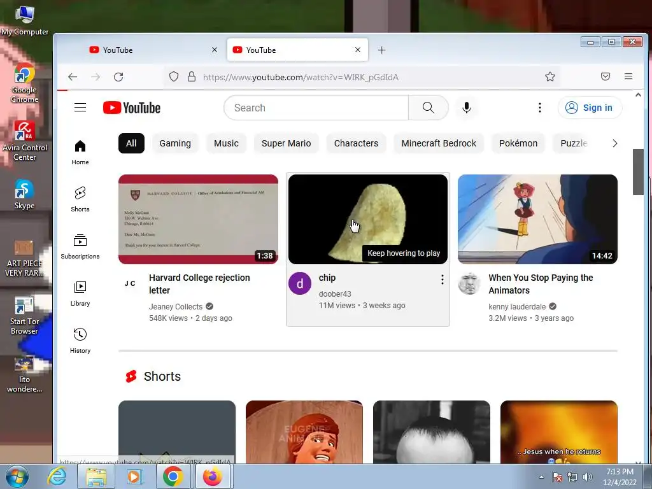
Task: Click the volume speaker tray icon
Action: (x=588, y=477)
